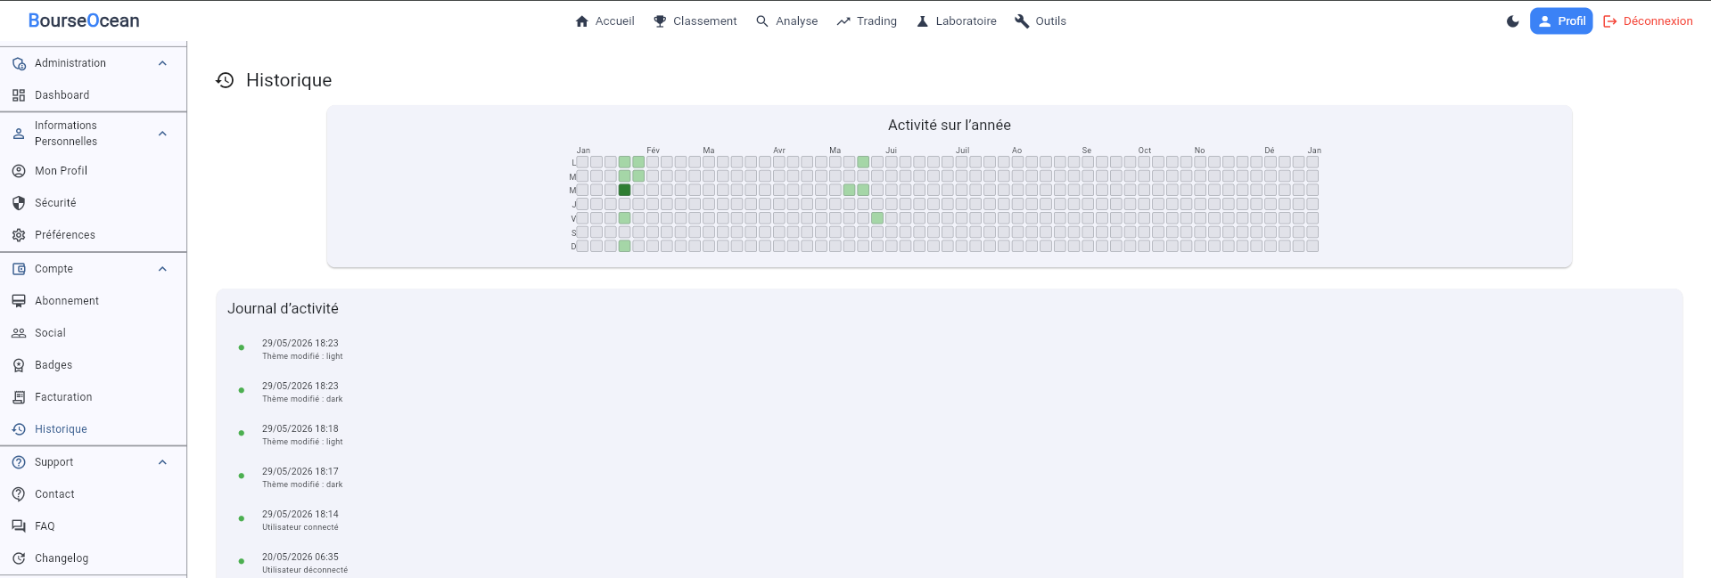Screen dimensions: 1711x578
Task: Click the FAQ chat icon
Action: (x=19, y=526)
